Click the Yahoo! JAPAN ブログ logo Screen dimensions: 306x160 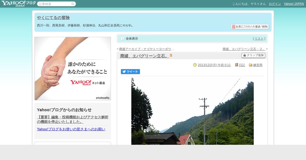[18, 4]
